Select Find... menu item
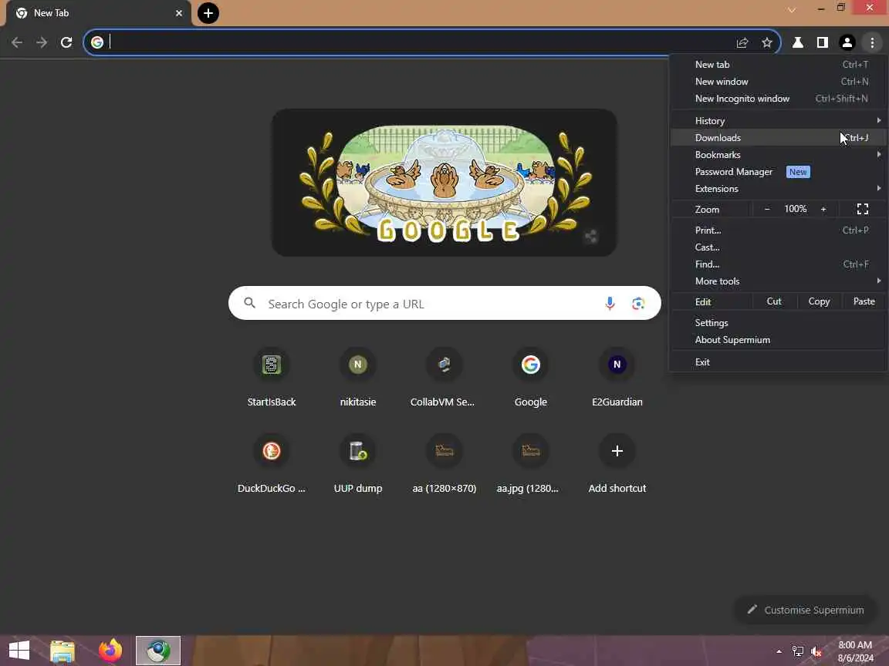889x666 pixels. [778, 264]
